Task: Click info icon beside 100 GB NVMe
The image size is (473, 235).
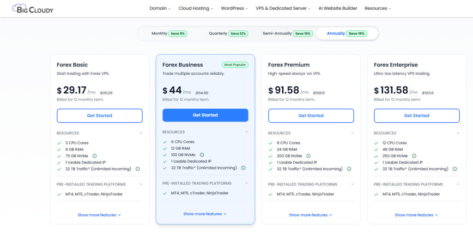Action: click(202, 155)
